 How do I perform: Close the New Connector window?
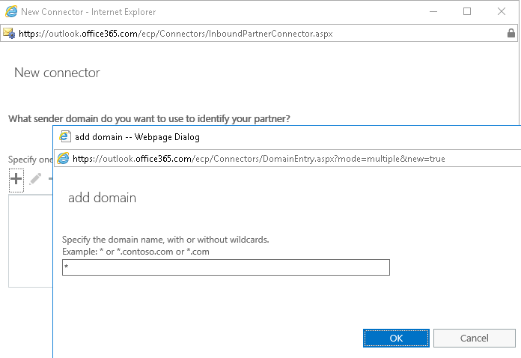coord(502,12)
